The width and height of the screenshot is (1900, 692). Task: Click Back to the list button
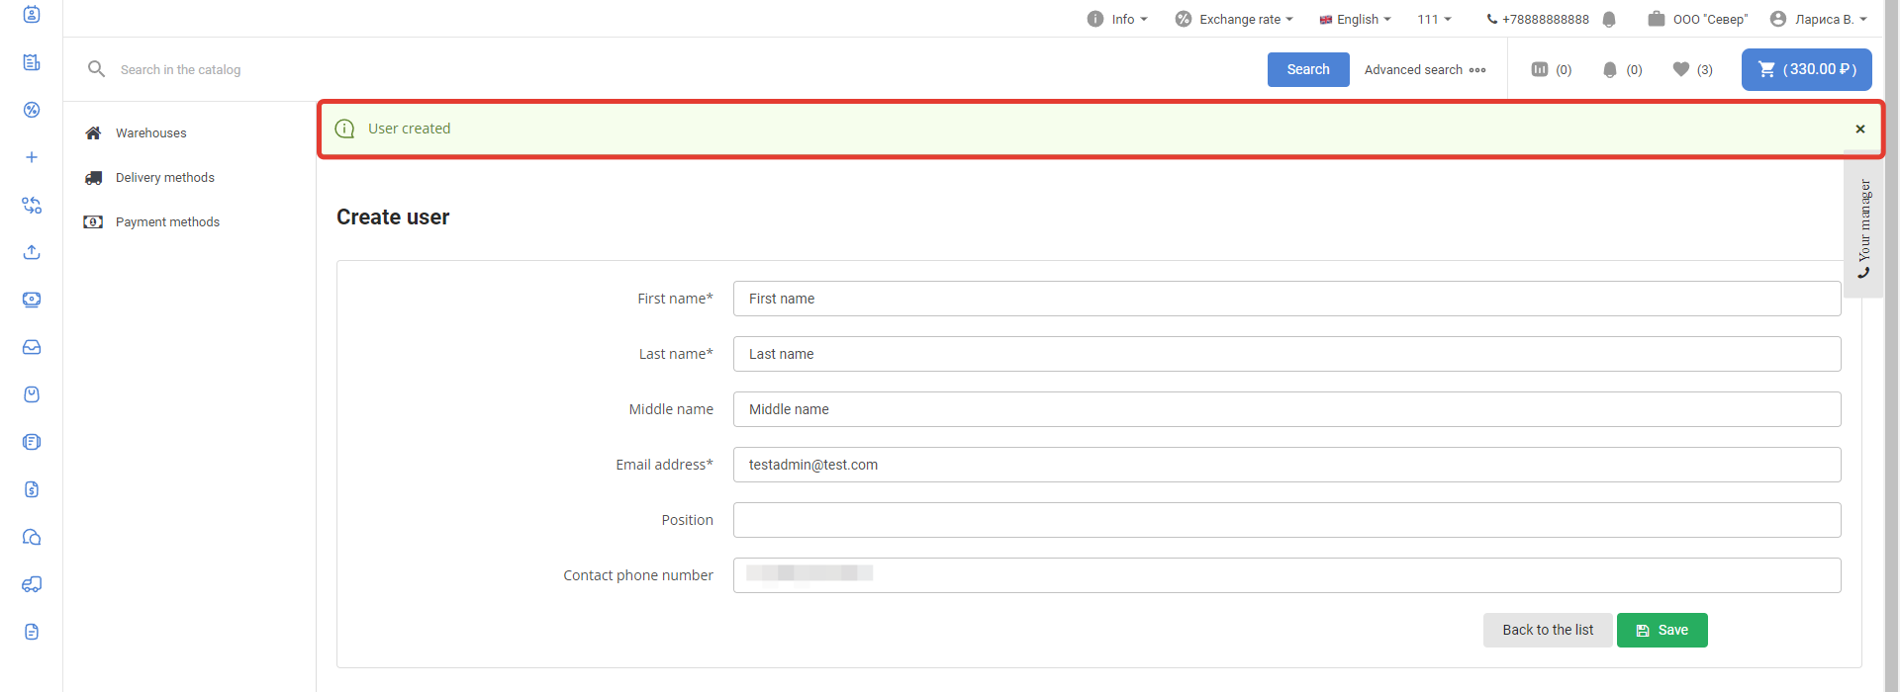pyautogui.click(x=1548, y=630)
